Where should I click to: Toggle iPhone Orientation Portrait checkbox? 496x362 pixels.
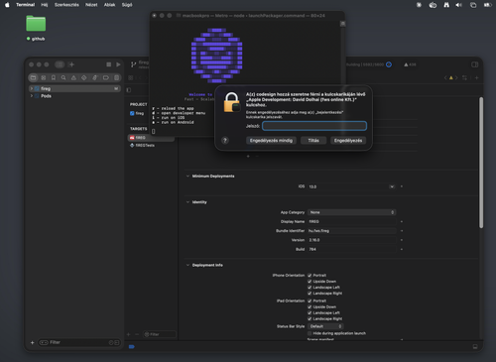tap(310, 275)
